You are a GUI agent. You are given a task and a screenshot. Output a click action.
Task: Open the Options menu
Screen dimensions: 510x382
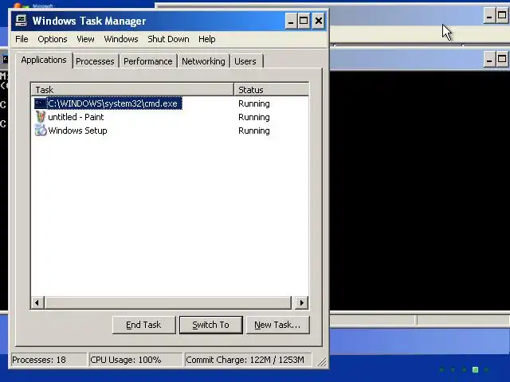pyautogui.click(x=53, y=39)
